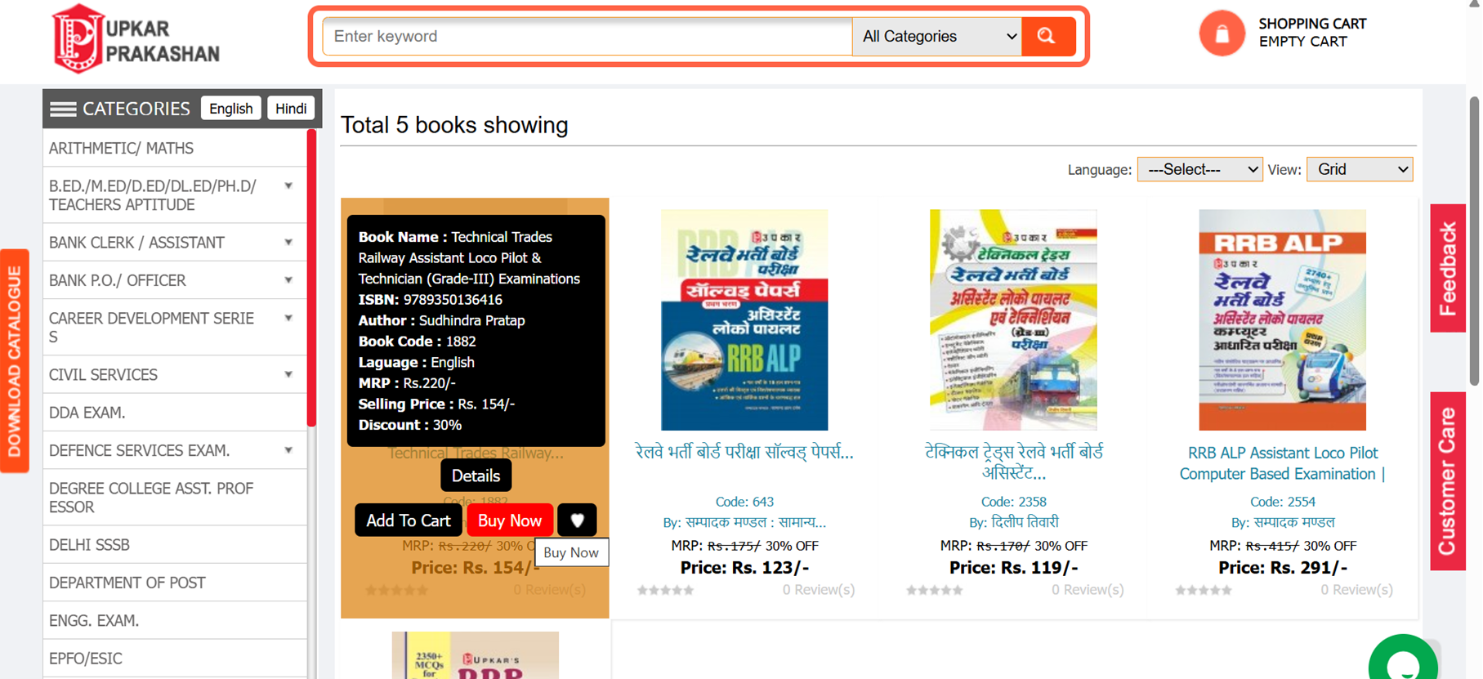Click the 'Author : Sudhindra Pratap' line
The image size is (1483, 679).
(442, 321)
